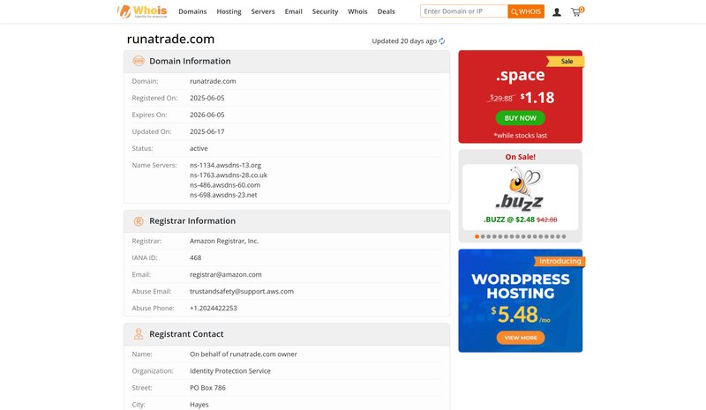This screenshot has height=410, width=706.
Task: Select city value Hayes
Action: (199, 405)
